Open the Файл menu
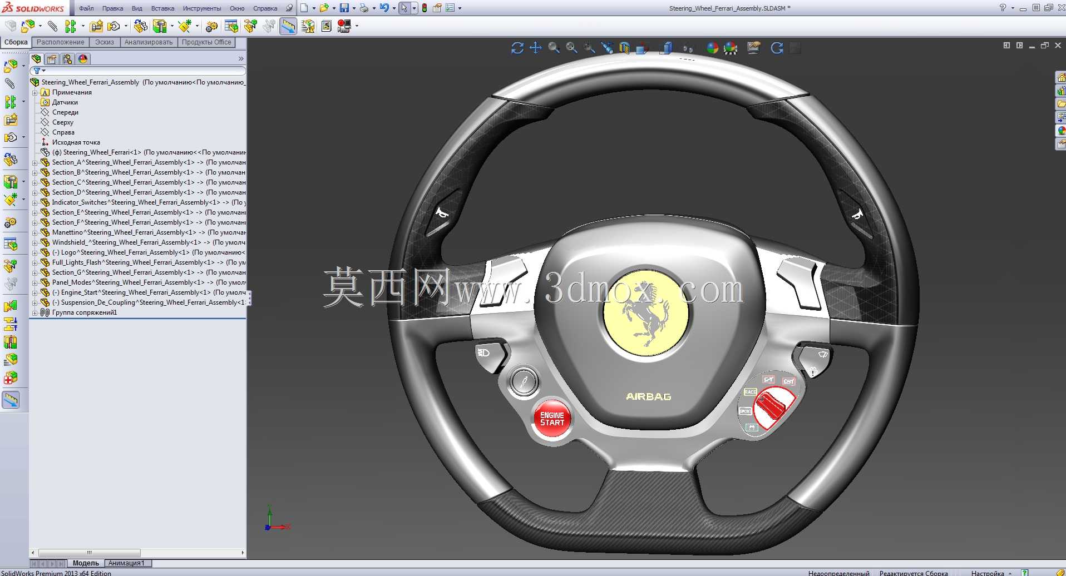Image resolution: width=1066 pixels, height=576 pixels. [x=86, y=8]
